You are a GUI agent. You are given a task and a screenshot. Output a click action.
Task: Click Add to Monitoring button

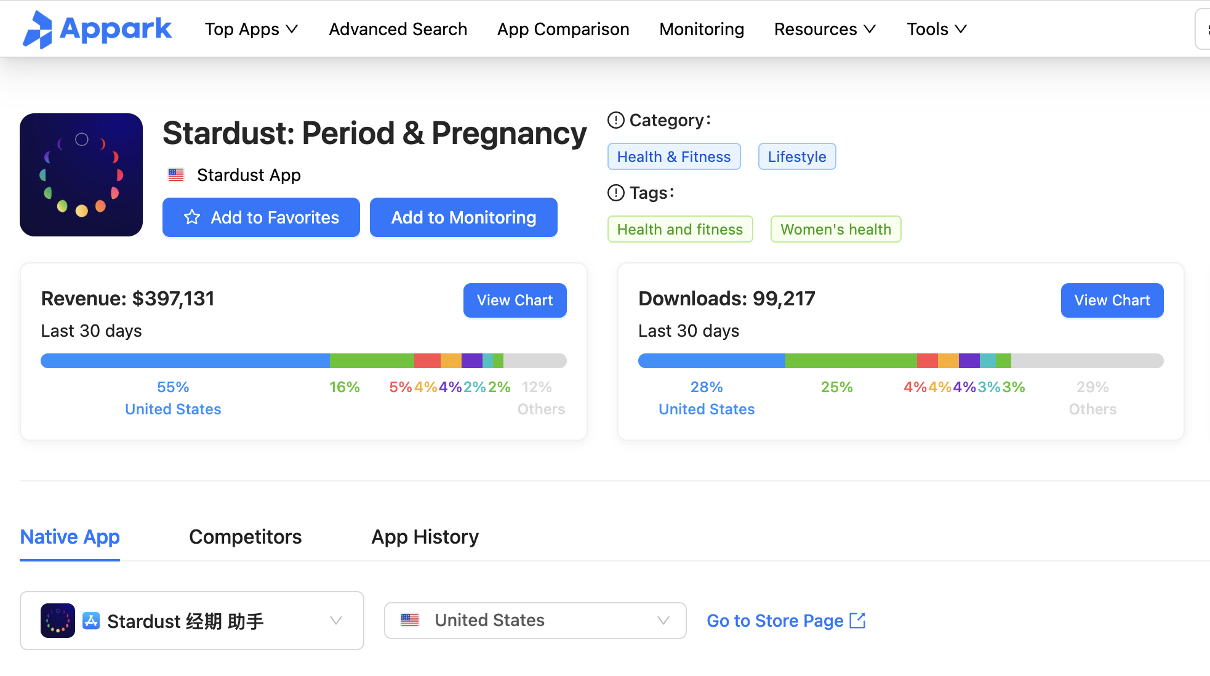coord(463,217)
